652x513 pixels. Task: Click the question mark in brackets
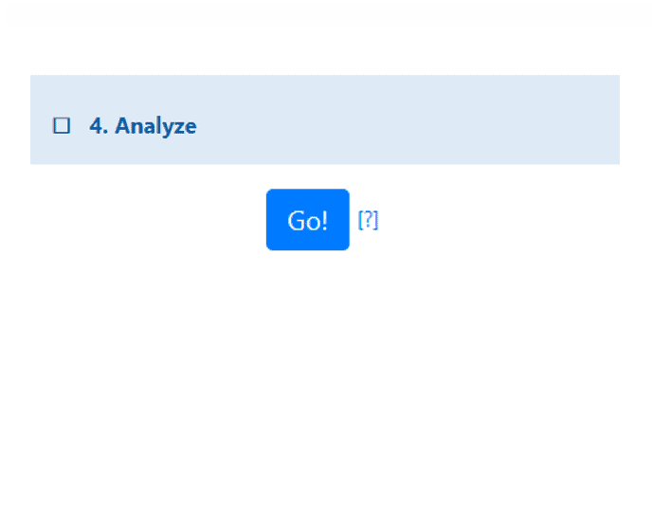pyautogui.click(x=368, y=220)
